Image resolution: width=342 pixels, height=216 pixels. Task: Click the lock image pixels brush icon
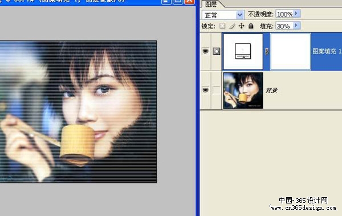tap(232, 26)
